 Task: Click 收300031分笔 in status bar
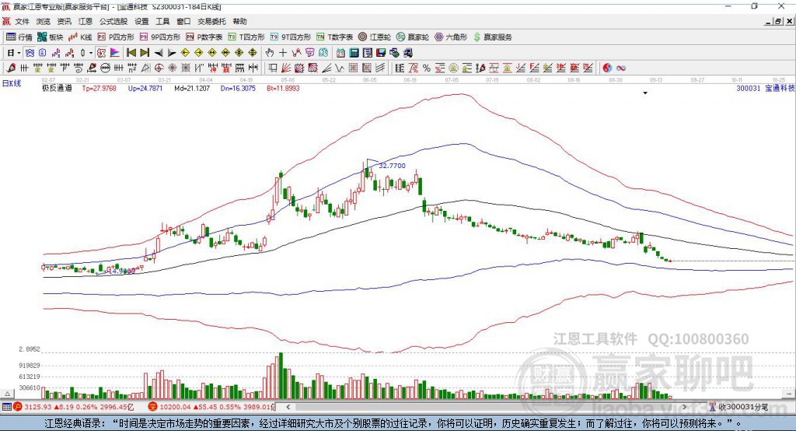[738, 407]
